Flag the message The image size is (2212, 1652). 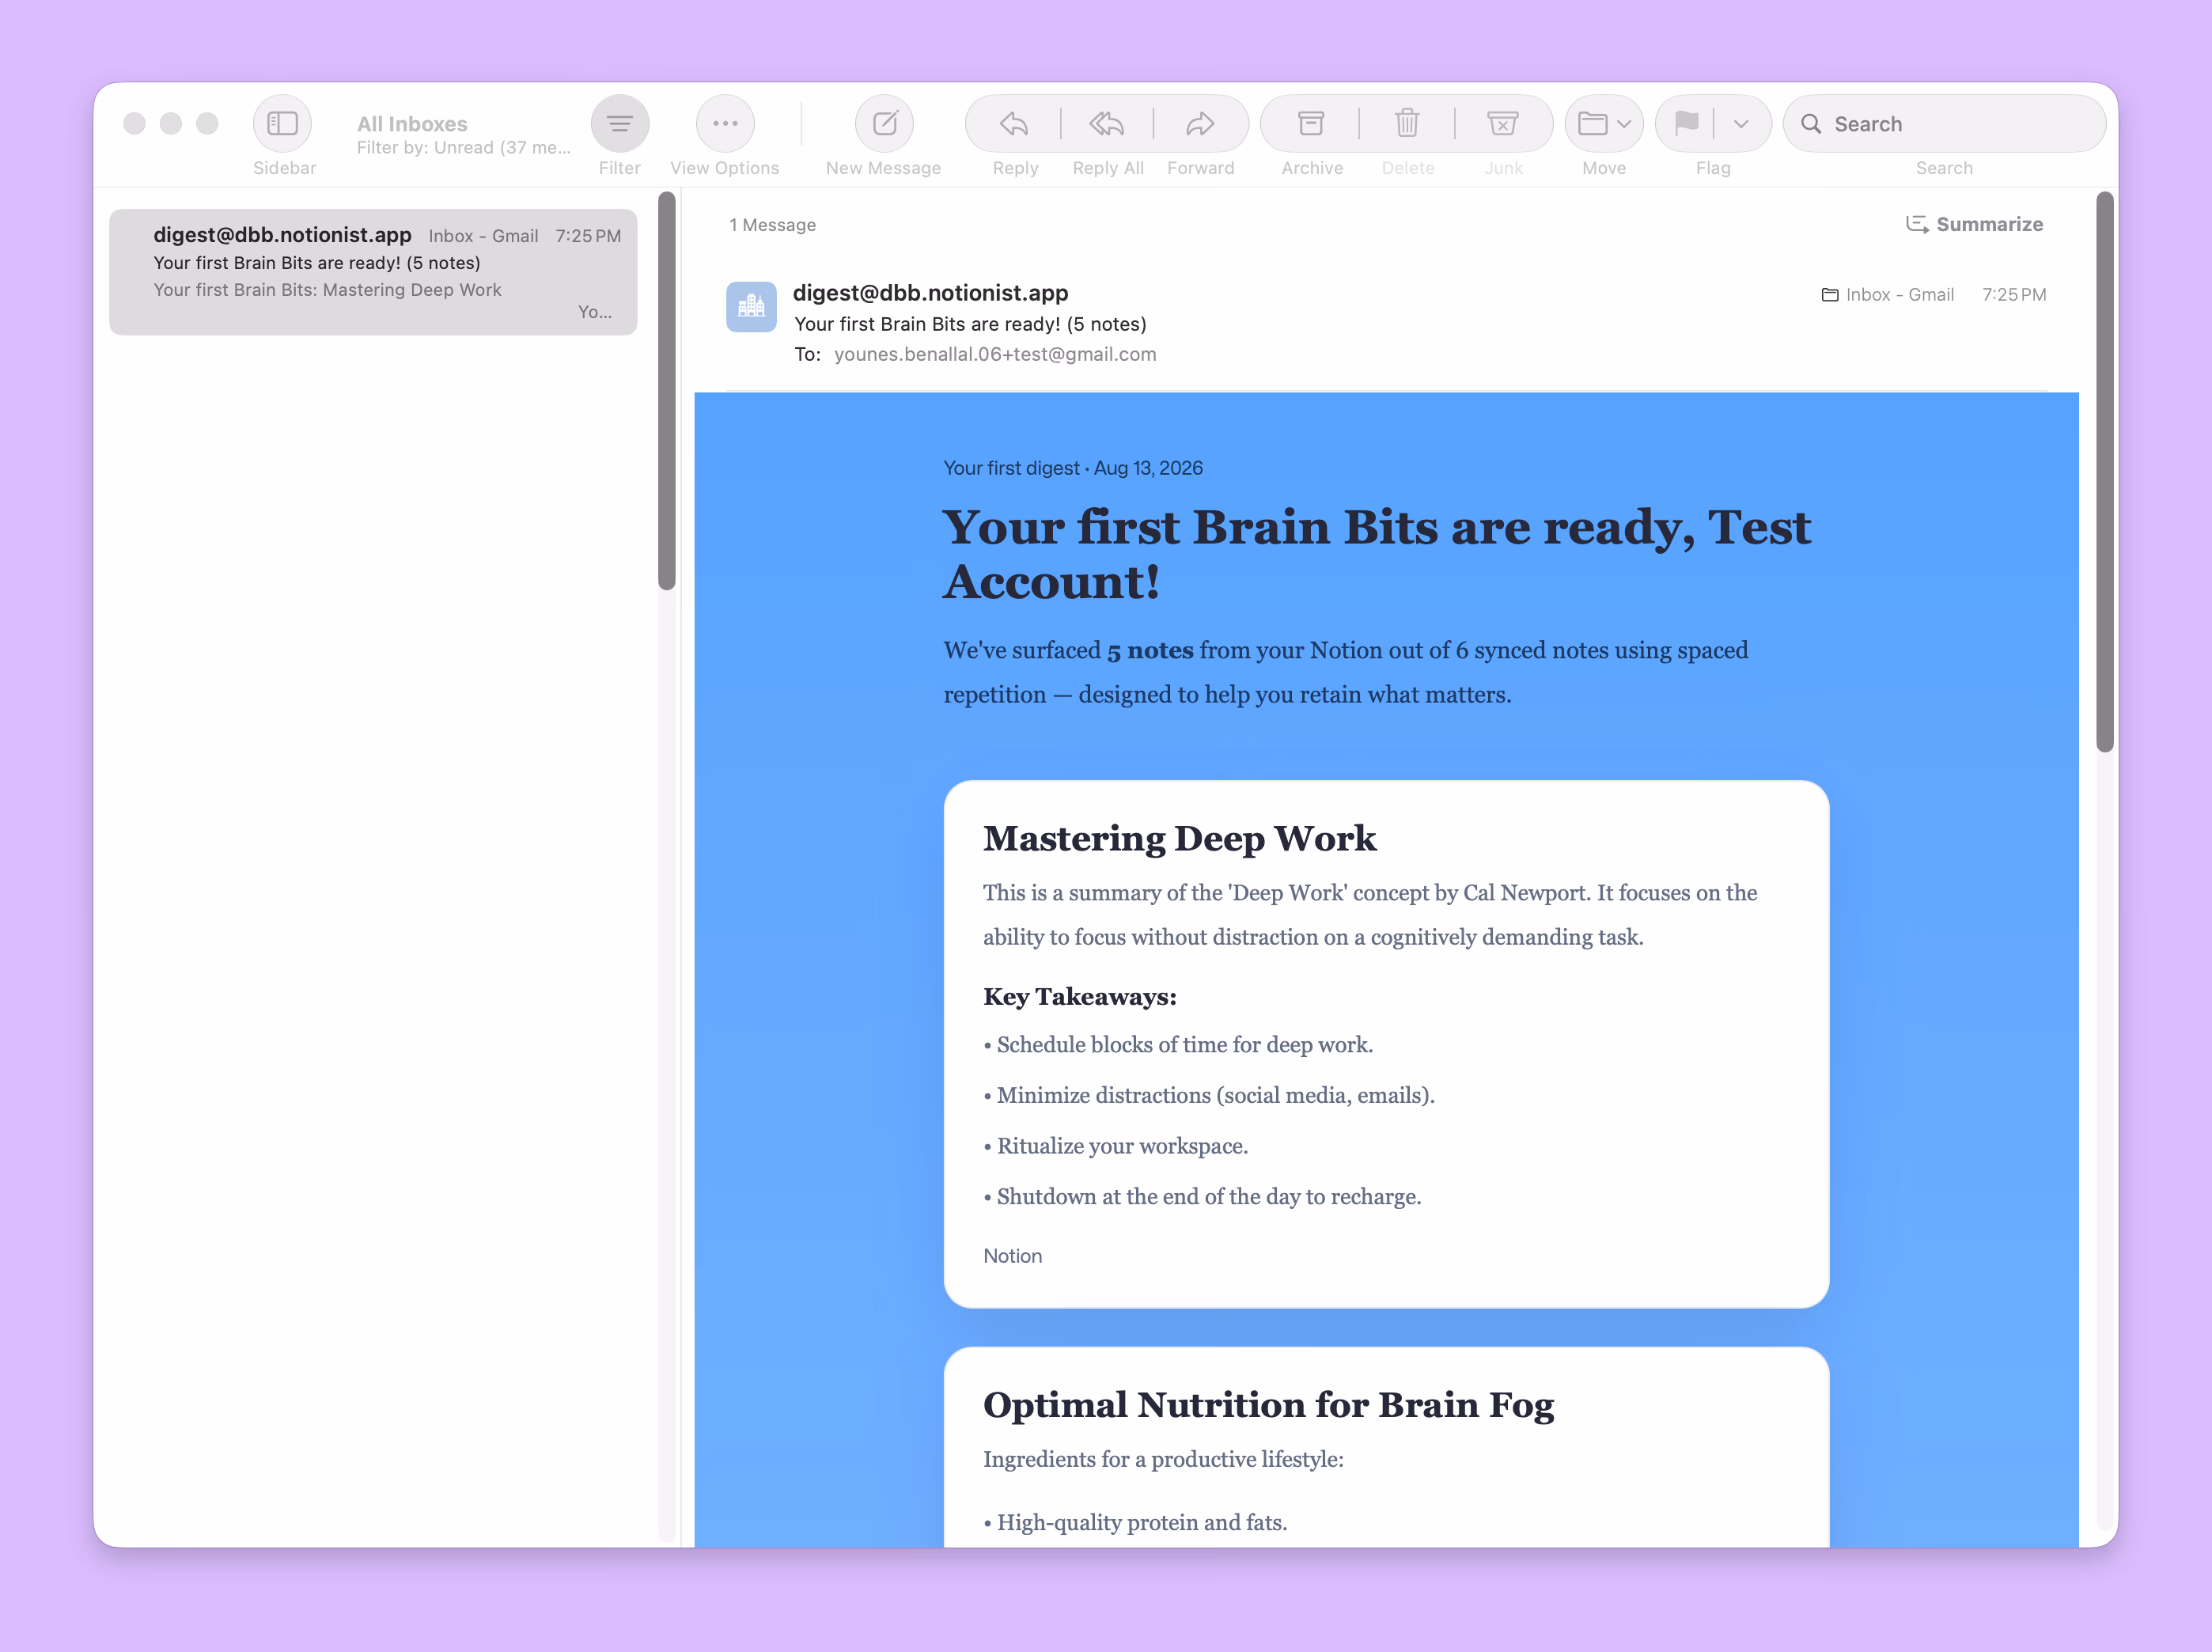tap(1687, 124)
